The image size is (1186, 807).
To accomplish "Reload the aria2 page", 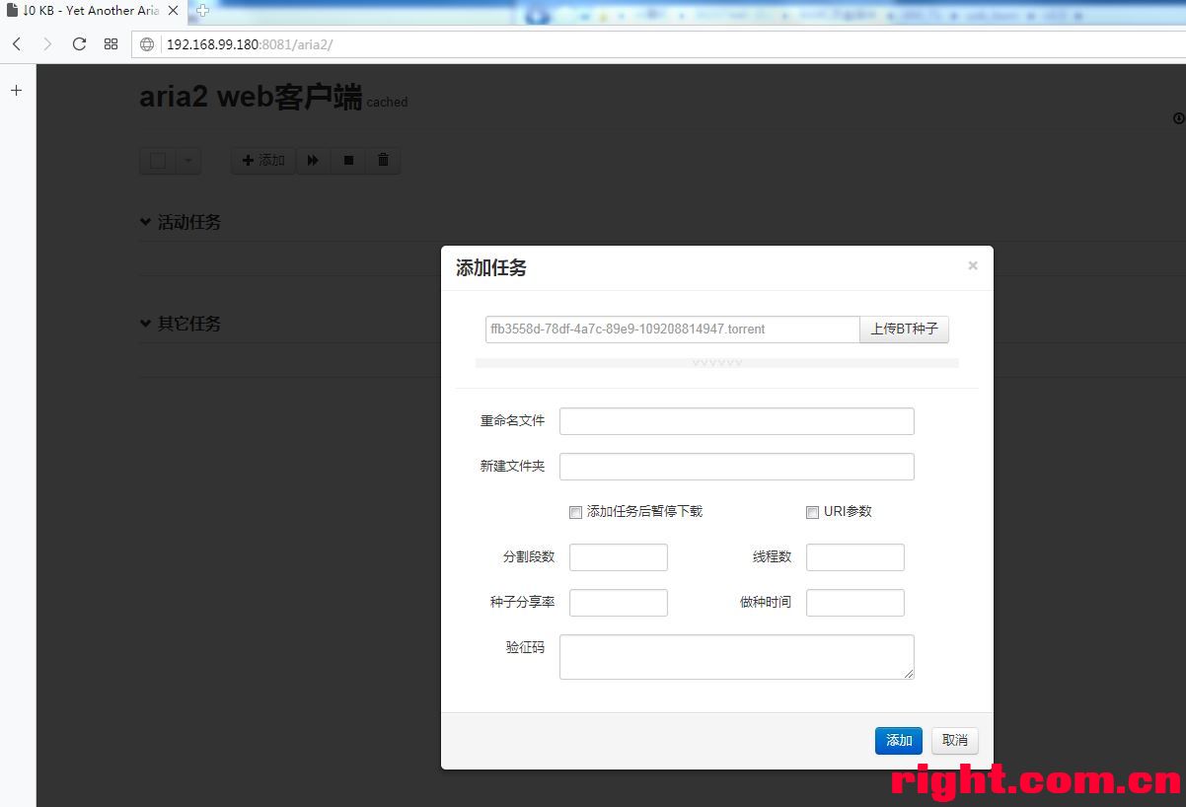I will coord(79,44).
